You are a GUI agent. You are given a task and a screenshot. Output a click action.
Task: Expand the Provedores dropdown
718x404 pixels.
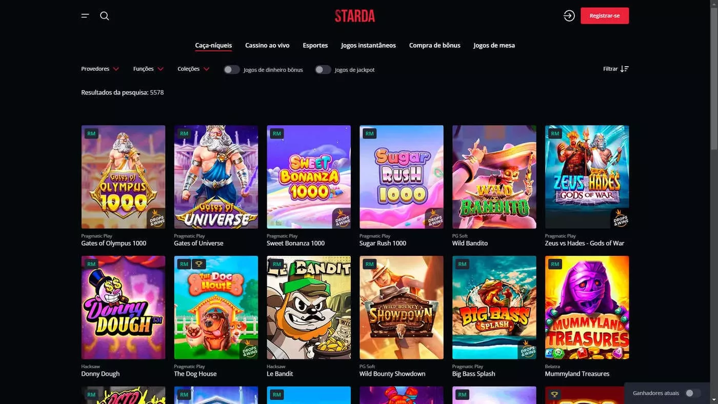[x=100, y=69]
